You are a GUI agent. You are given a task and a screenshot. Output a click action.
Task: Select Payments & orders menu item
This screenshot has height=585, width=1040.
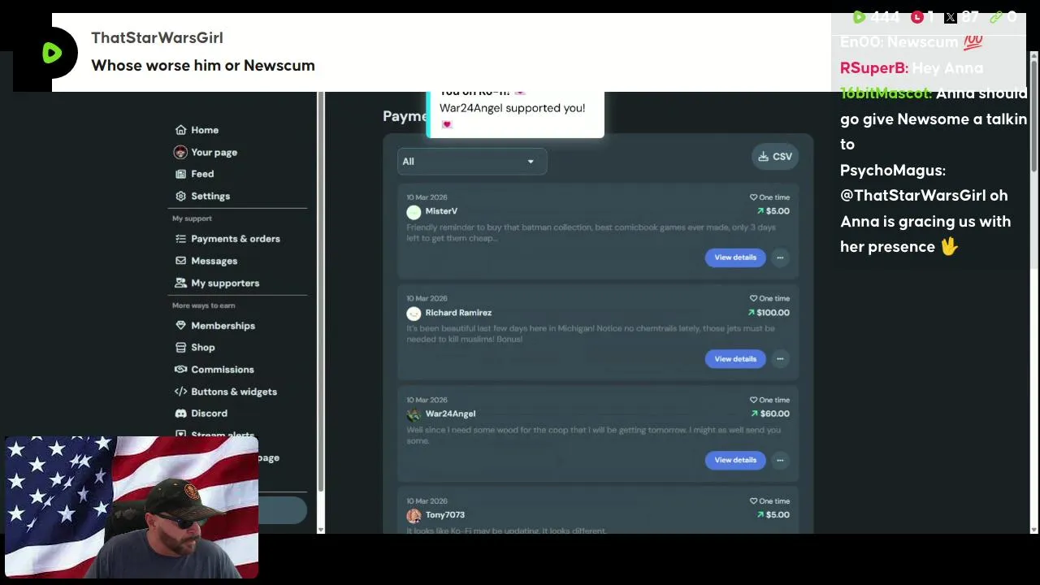coord(227,239)
